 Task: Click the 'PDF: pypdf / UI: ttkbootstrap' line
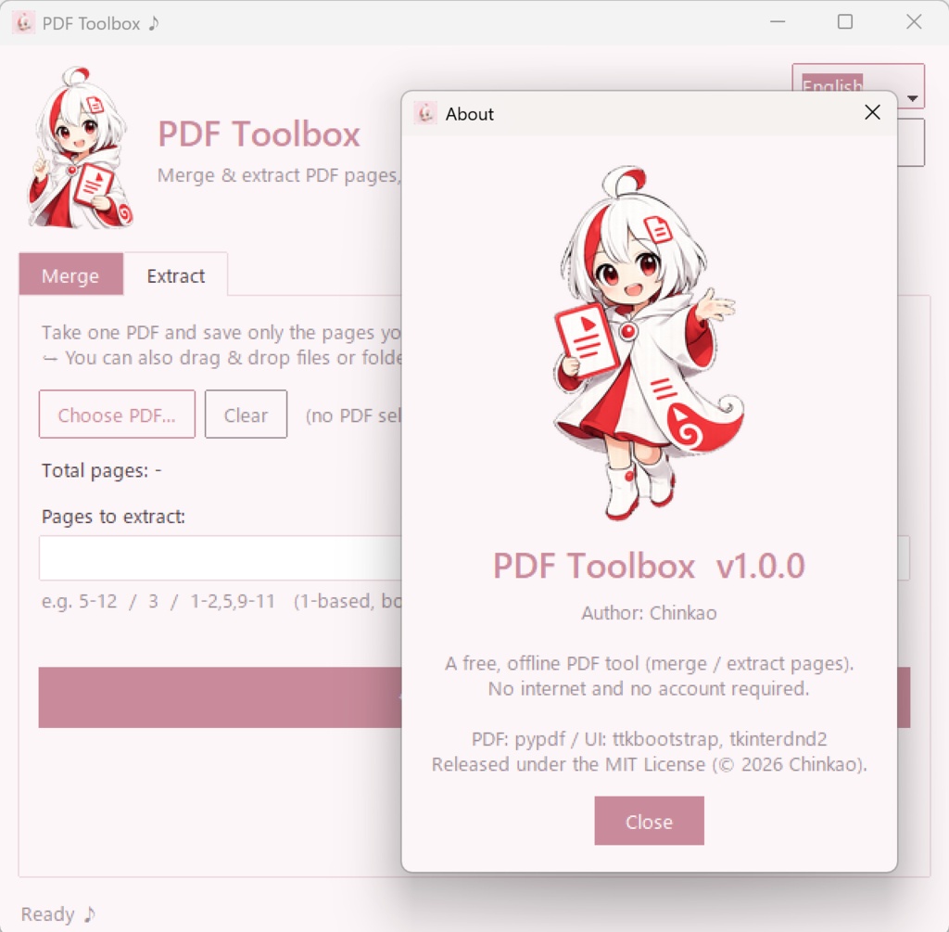click(x=649, y=739)
